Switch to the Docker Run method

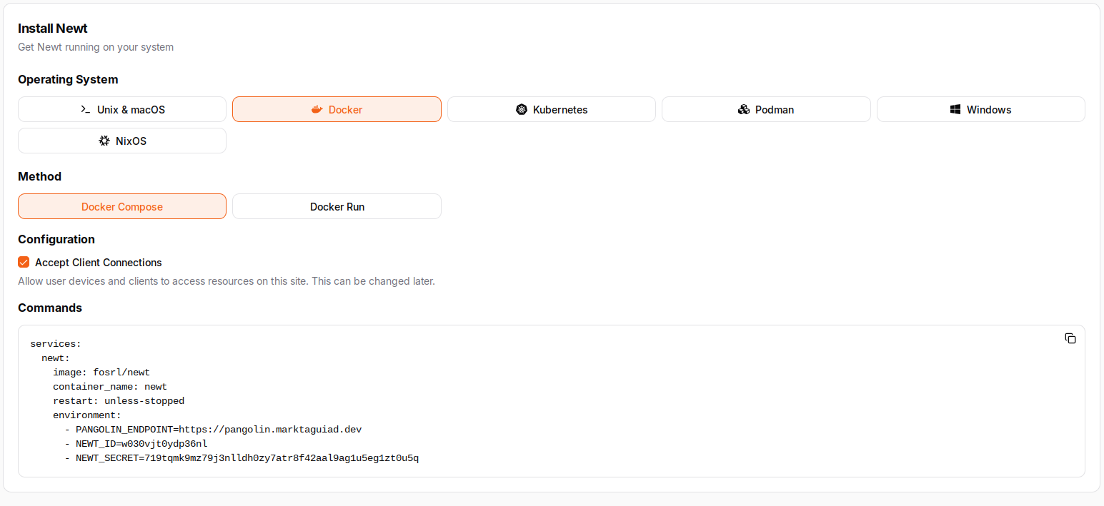click(337, 207)
